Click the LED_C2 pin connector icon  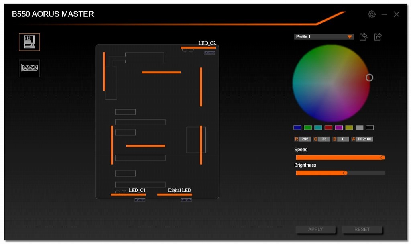click(x=210, y=53)
